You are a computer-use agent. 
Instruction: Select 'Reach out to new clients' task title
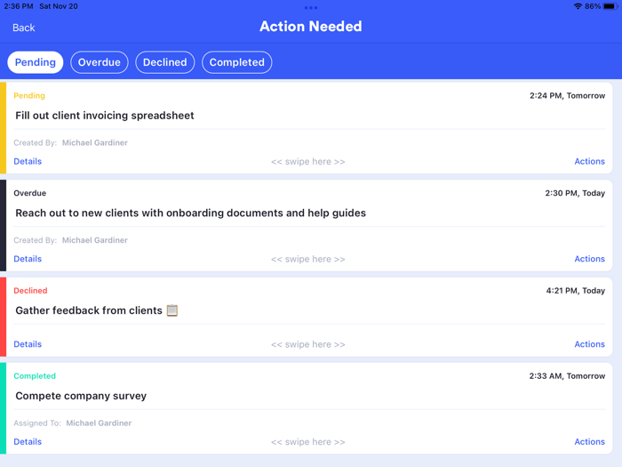[190, 213]
